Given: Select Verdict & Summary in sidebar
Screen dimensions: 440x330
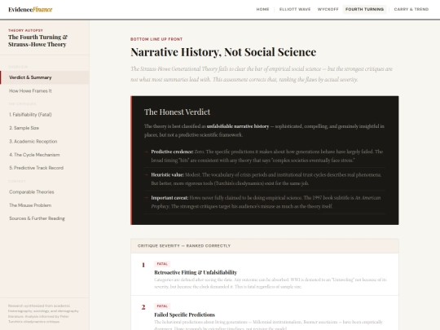Looking at the screenshot, I should [45, 77].
